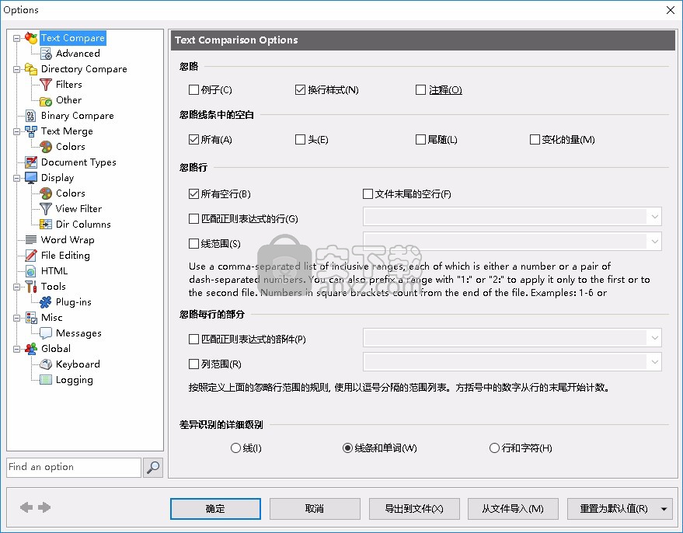Click the Text Compare apple icon

pyautogui.click(x=31, y=38)
